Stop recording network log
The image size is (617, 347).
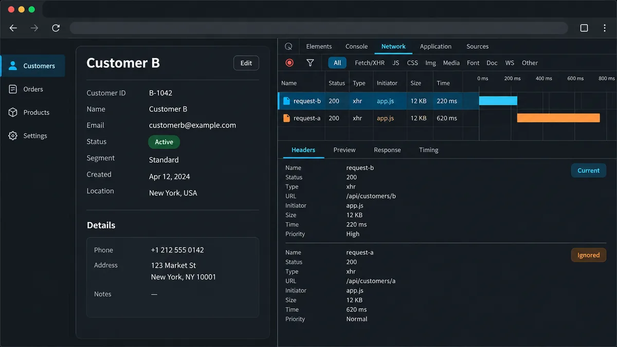(x=289, y=63)
